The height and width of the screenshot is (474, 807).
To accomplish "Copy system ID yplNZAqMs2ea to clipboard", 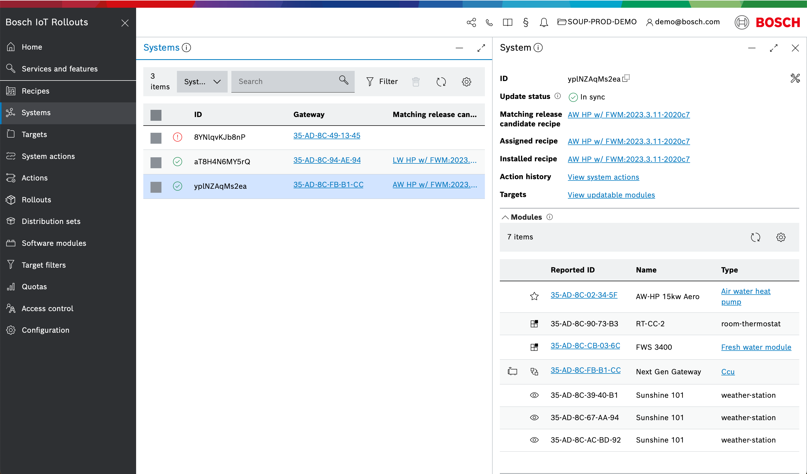I will [626, 78].
